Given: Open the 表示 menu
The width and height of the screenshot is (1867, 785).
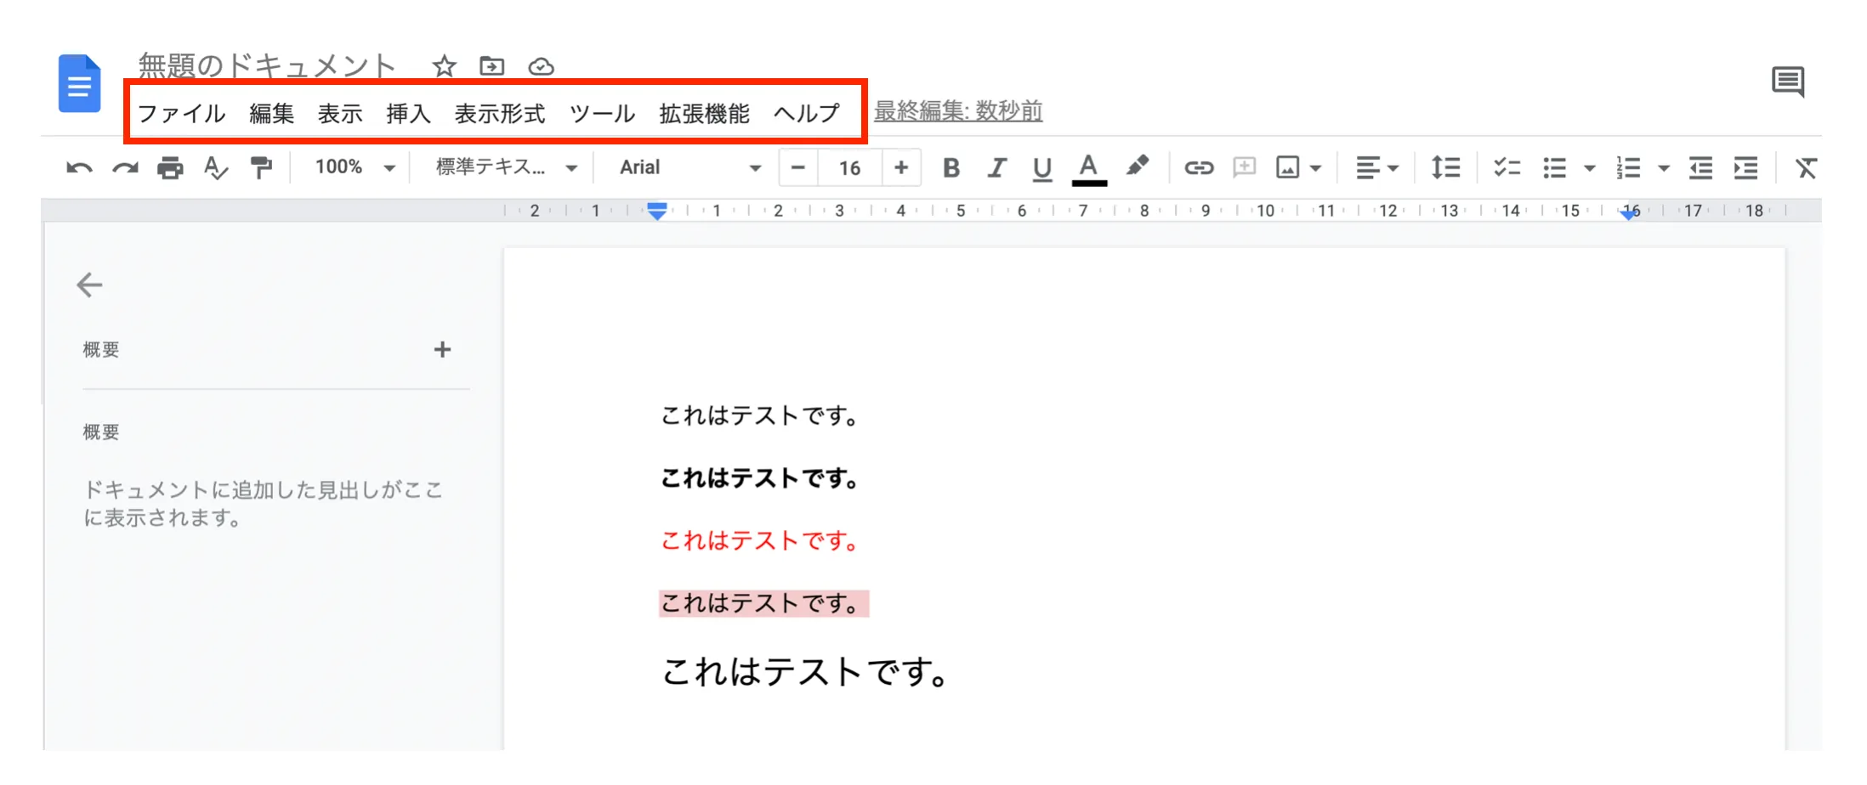Looking at the screenshot, I should [x=340, y=113].
